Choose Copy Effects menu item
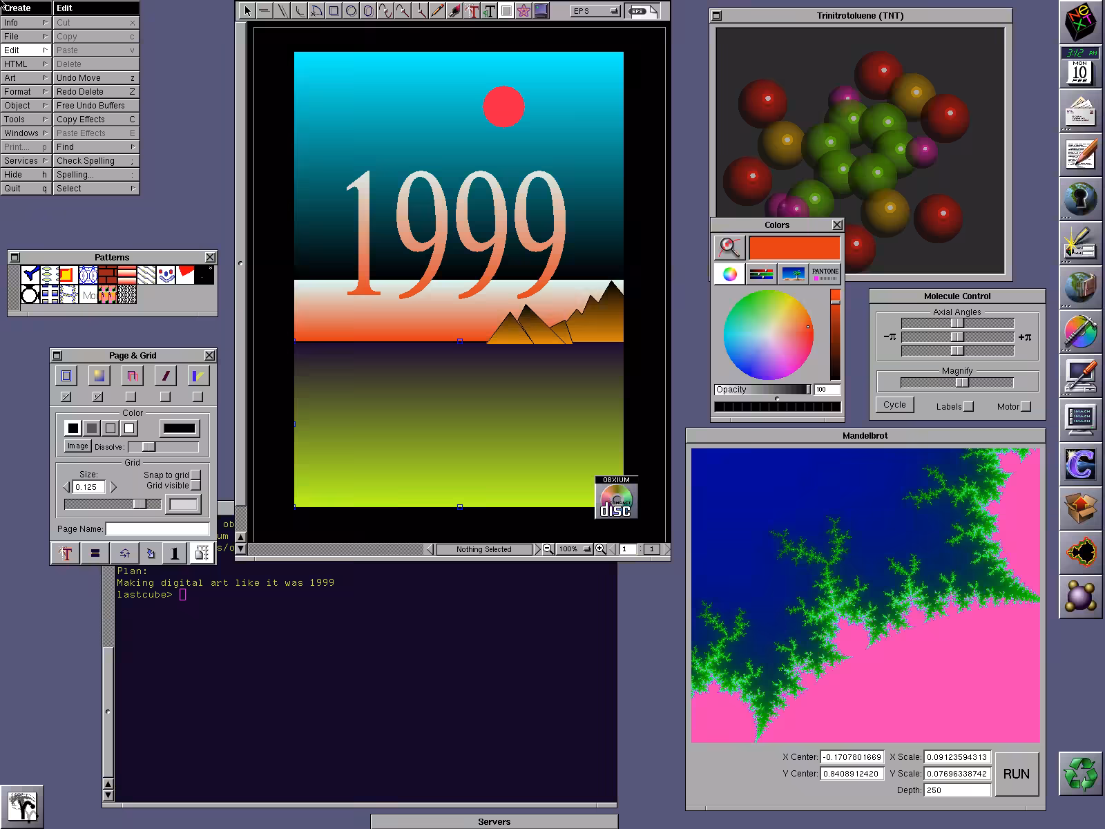1105x829 pixels. pos(96,120)
